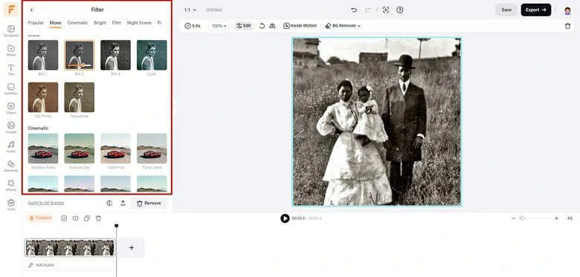The image size is (580, 277).
Task: Redo the last action
Action: click(367, 10)
